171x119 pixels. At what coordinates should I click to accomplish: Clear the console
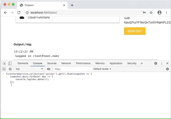coord(10,69)
